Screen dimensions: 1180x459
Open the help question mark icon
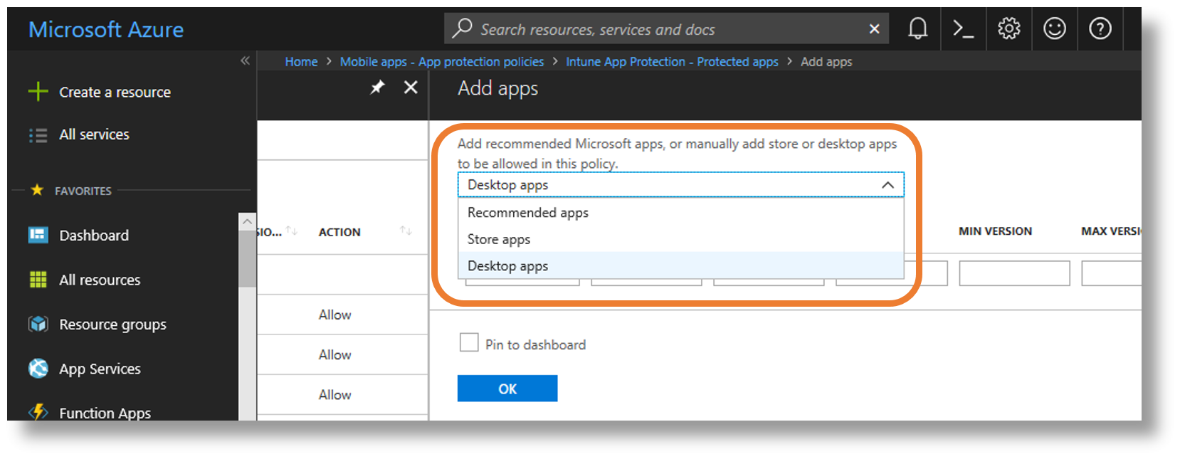1100,28
